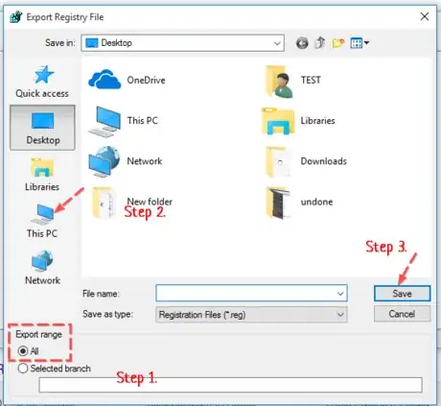This screenshot has height=406, width=441.
Task: Expand the Save in dropdown
Action: pyautogui.click(x=182, y=43)
